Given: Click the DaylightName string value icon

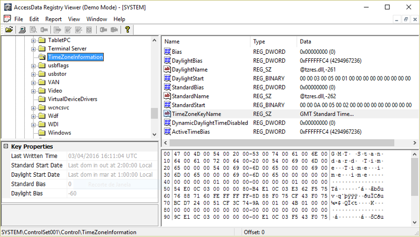Looking at the screenshot, I should 168,69.
